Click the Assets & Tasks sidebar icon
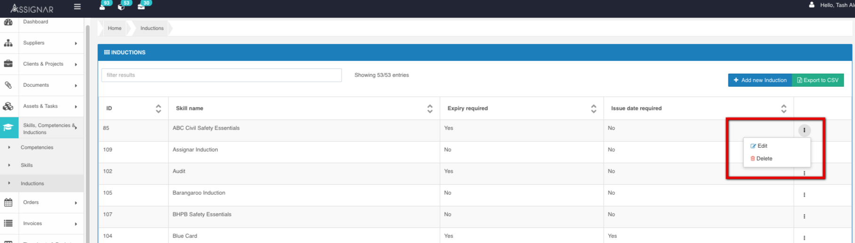855x243 pixels. tap(8, 106)
